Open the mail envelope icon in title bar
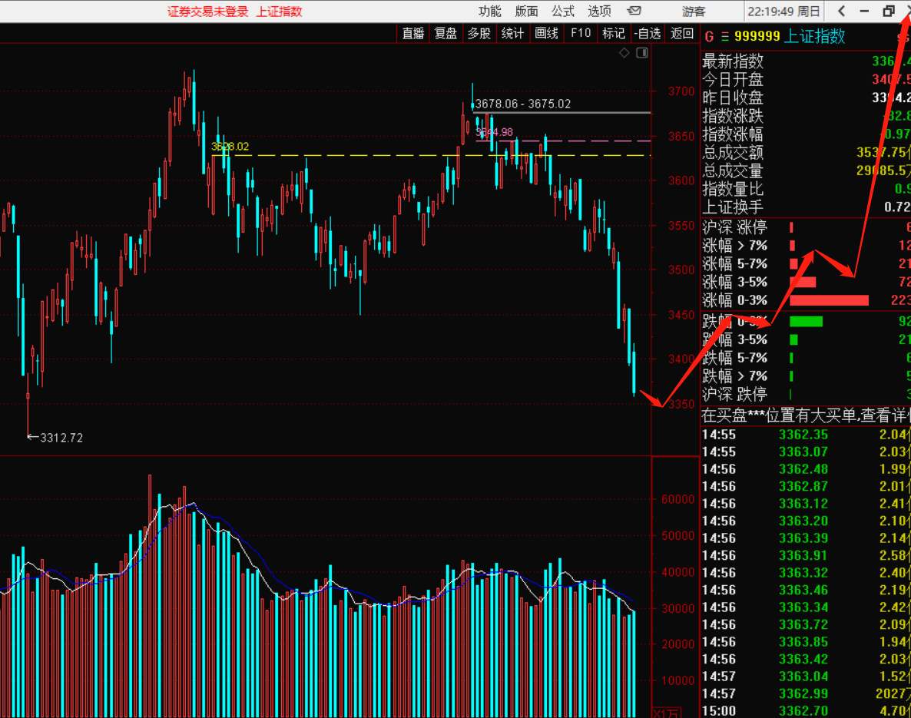This screenshot has width=911, height=718. coord(634,11)
